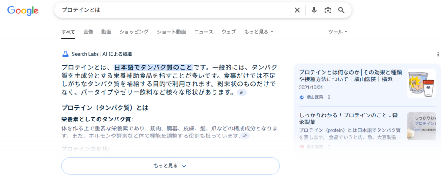Expand AI overview with もっと見る button
446x176 pixels.
[x=170, y=166]
